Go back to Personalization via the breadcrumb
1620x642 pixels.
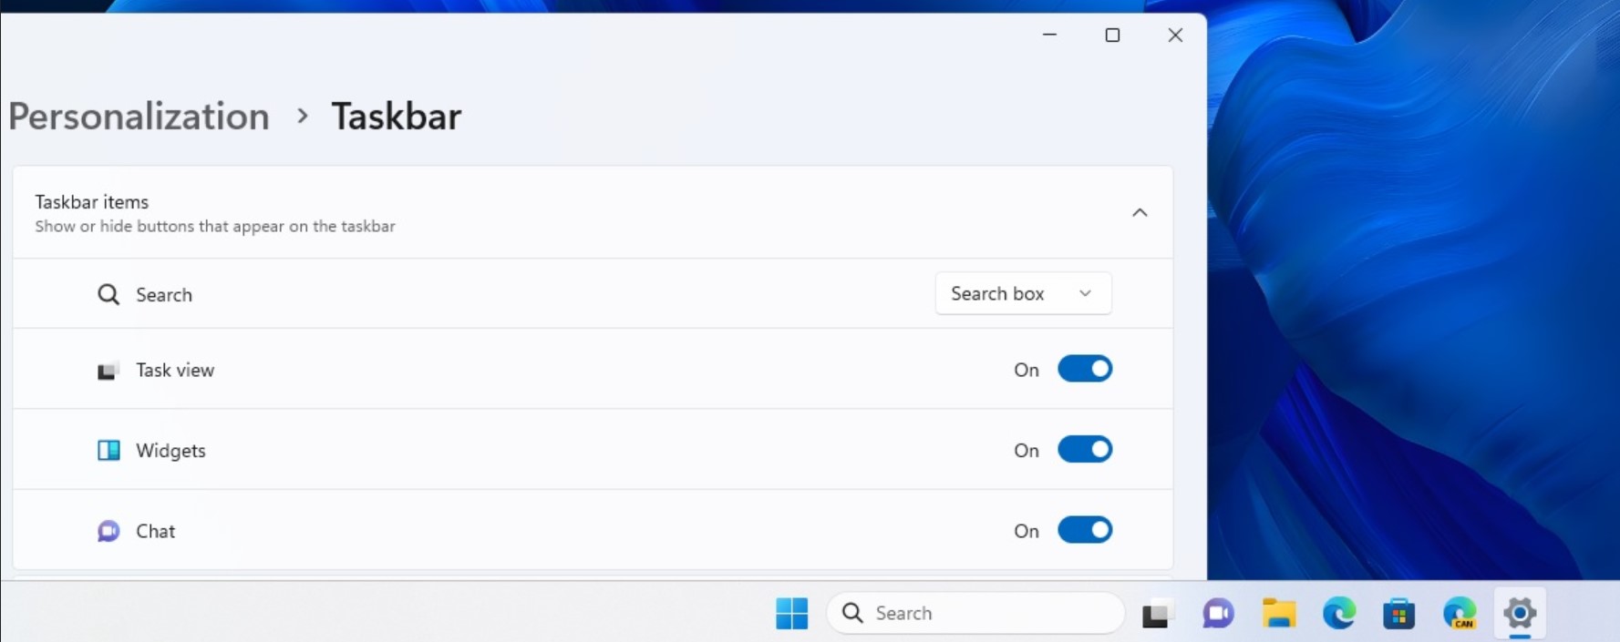click(x=139, y=117)
